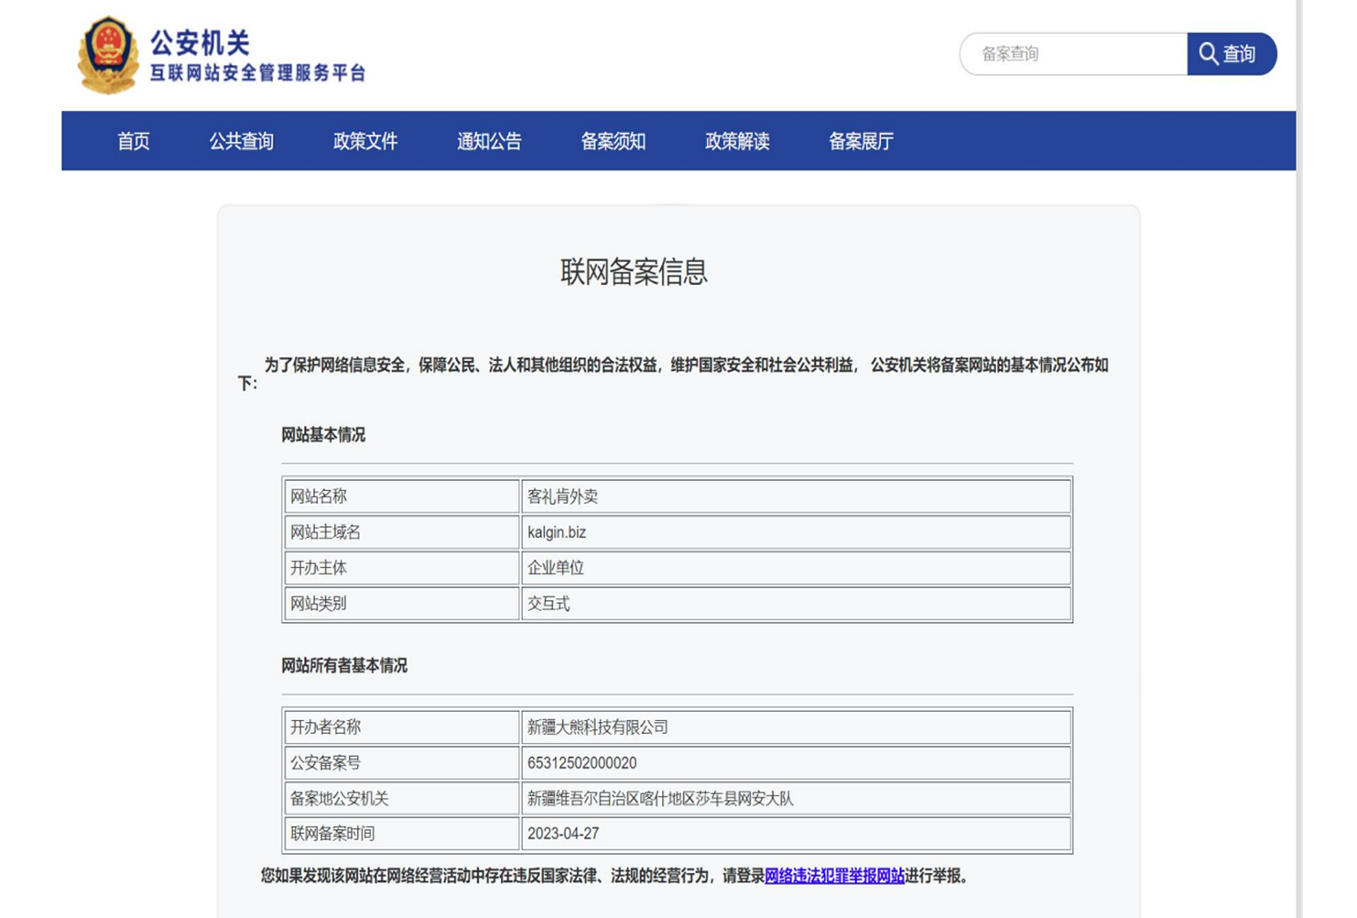The width and height of the screenshot is (1357, 918).
Task: Click the 备案地公安机关 label cell
Action: pos(402,799)
